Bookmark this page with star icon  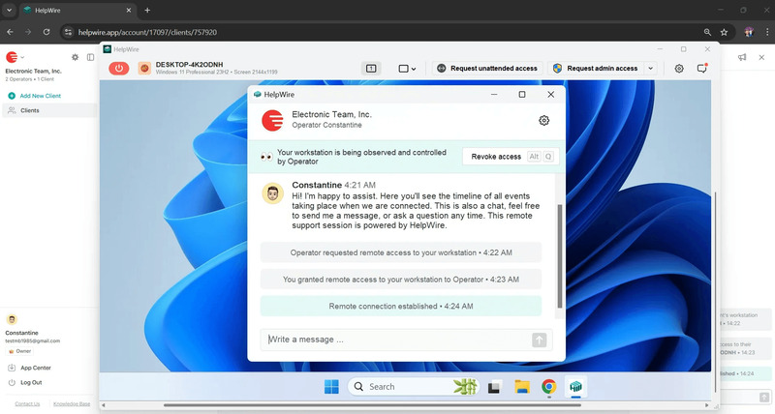724,32
